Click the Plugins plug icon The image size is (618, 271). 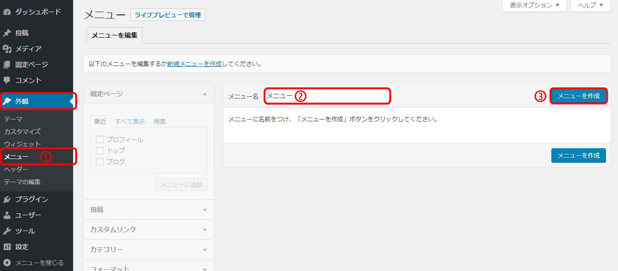coord(7,199)
